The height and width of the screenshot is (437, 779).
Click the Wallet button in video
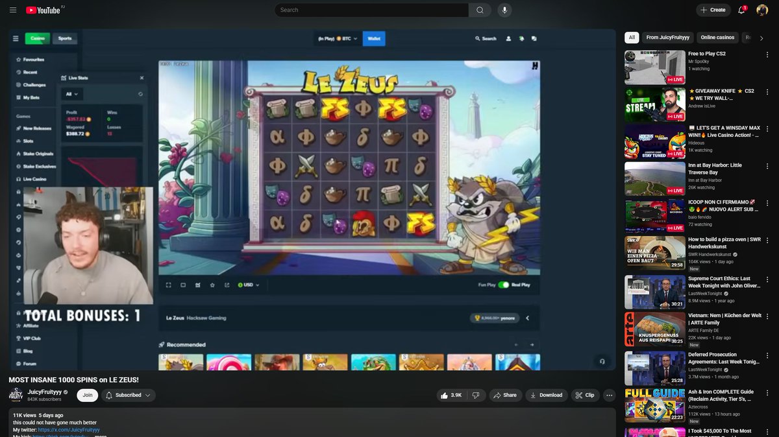[x=374, y=39]
